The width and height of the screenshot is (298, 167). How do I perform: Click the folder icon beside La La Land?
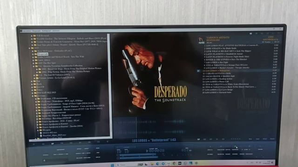(x=37, y=78)
